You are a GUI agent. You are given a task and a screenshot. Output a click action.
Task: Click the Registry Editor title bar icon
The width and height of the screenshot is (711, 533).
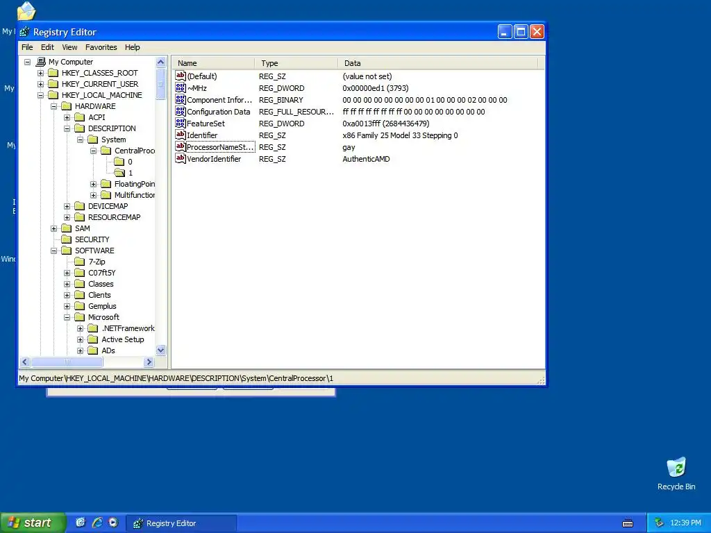[24, 32]
